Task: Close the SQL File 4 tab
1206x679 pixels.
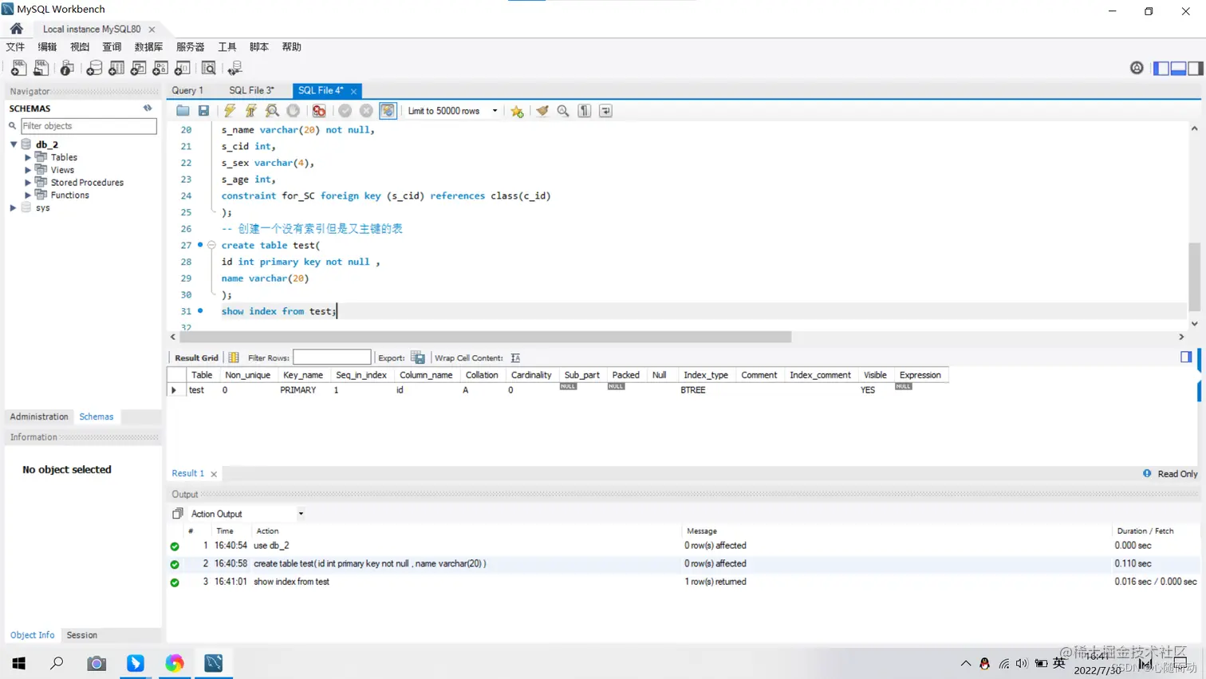Action: coord(353,91)
